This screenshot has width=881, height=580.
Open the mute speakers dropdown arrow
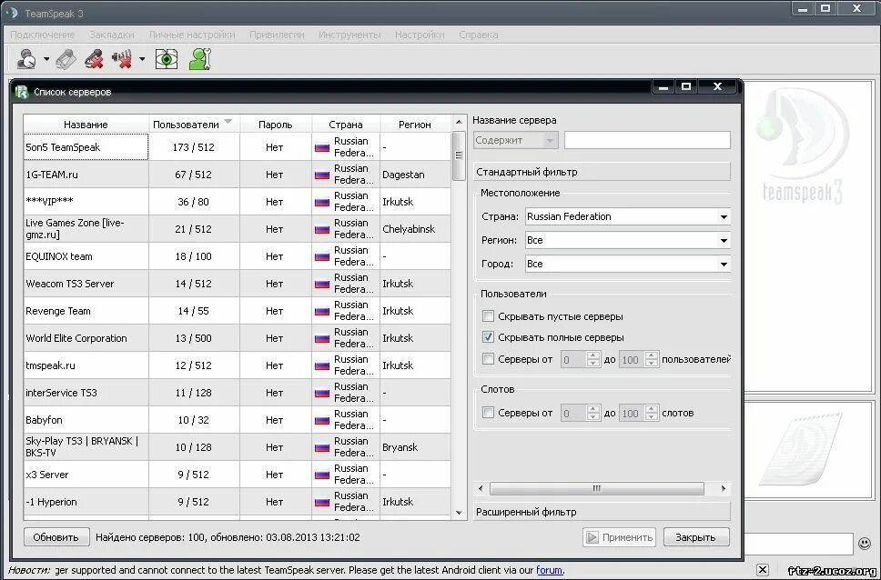(x=142, y=59)
